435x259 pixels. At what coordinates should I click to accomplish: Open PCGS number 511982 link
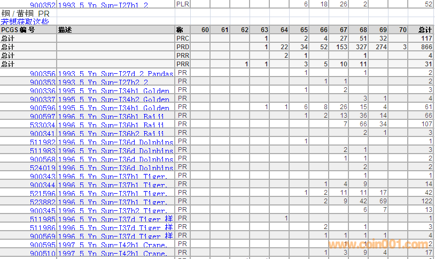(x=43, y=142)
